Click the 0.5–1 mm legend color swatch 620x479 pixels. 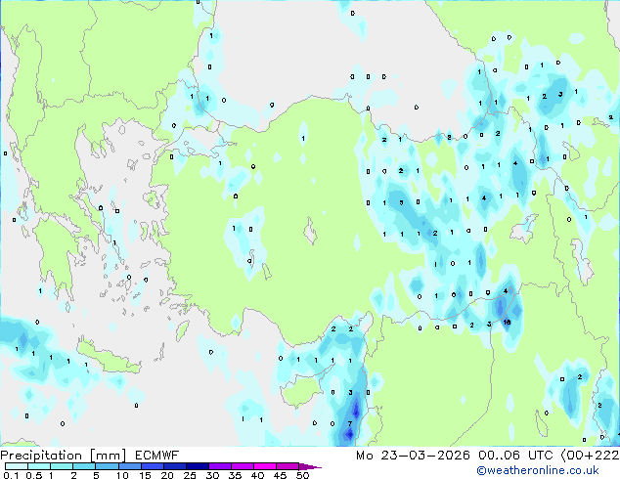[39, 466]
